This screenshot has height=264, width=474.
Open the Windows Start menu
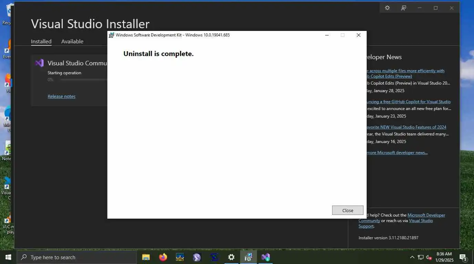[8, 257]
